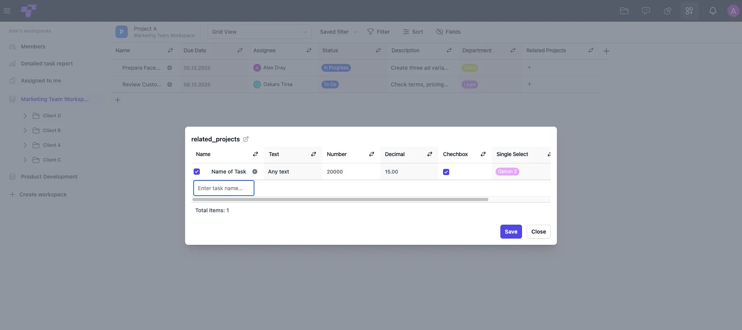The width and height of the screenshot is (742, 330).
Task: Open related_projects in external link icon
Action: (246, 139)
